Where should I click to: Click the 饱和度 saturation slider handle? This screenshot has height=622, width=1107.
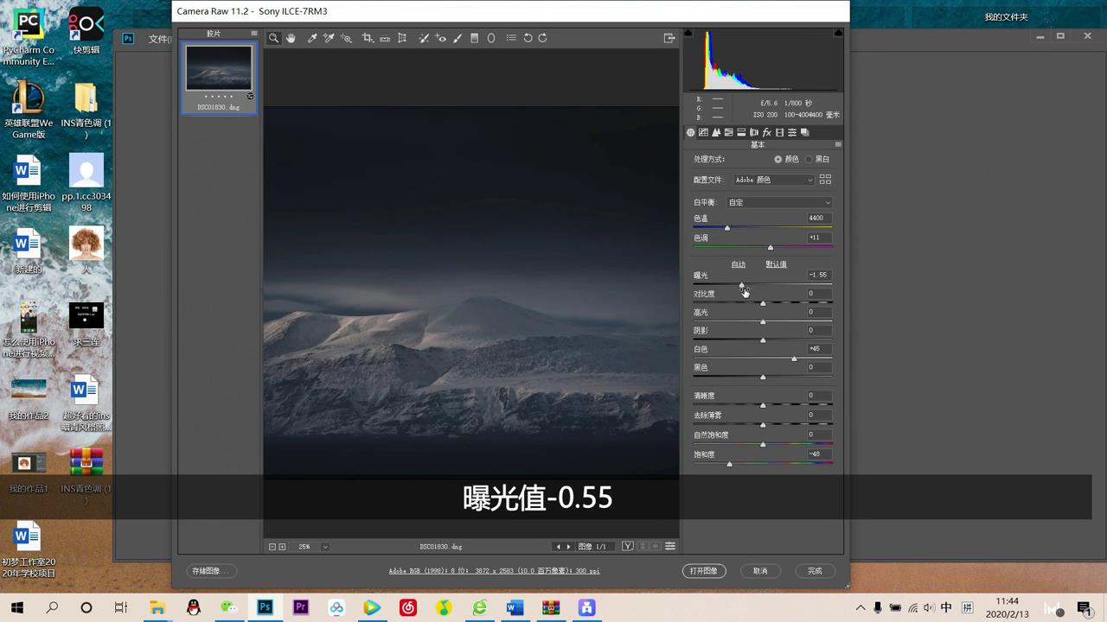(x=729, y=464)
